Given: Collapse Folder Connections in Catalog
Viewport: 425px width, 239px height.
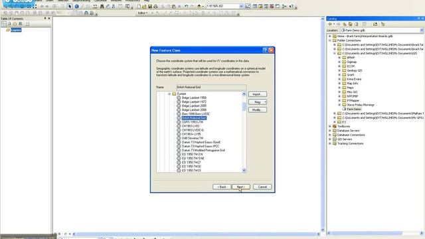Looking at the screenshot, I should coord(330,40).
